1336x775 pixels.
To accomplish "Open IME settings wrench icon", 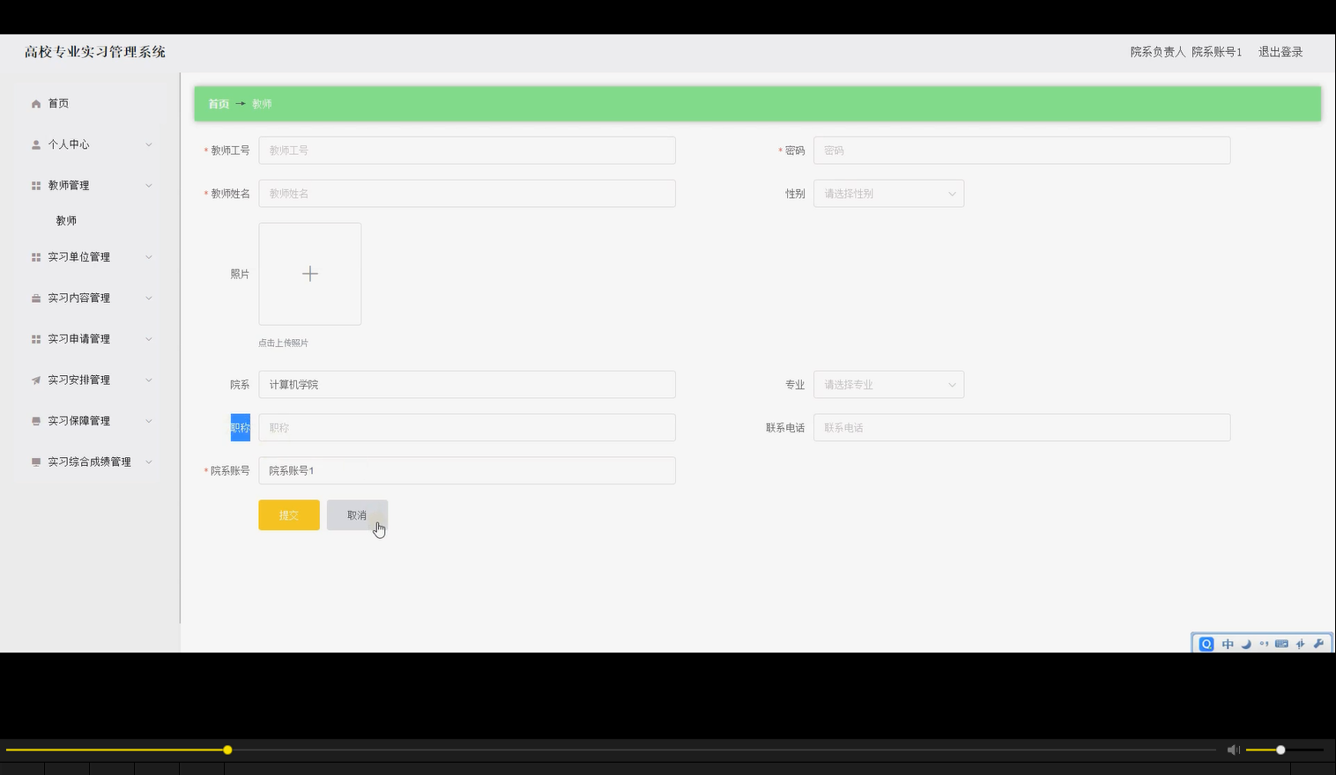I will pos(1318,644).
